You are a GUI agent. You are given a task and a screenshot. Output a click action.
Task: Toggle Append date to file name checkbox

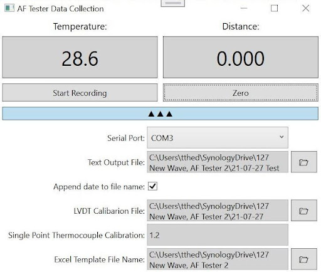(152, 186)
